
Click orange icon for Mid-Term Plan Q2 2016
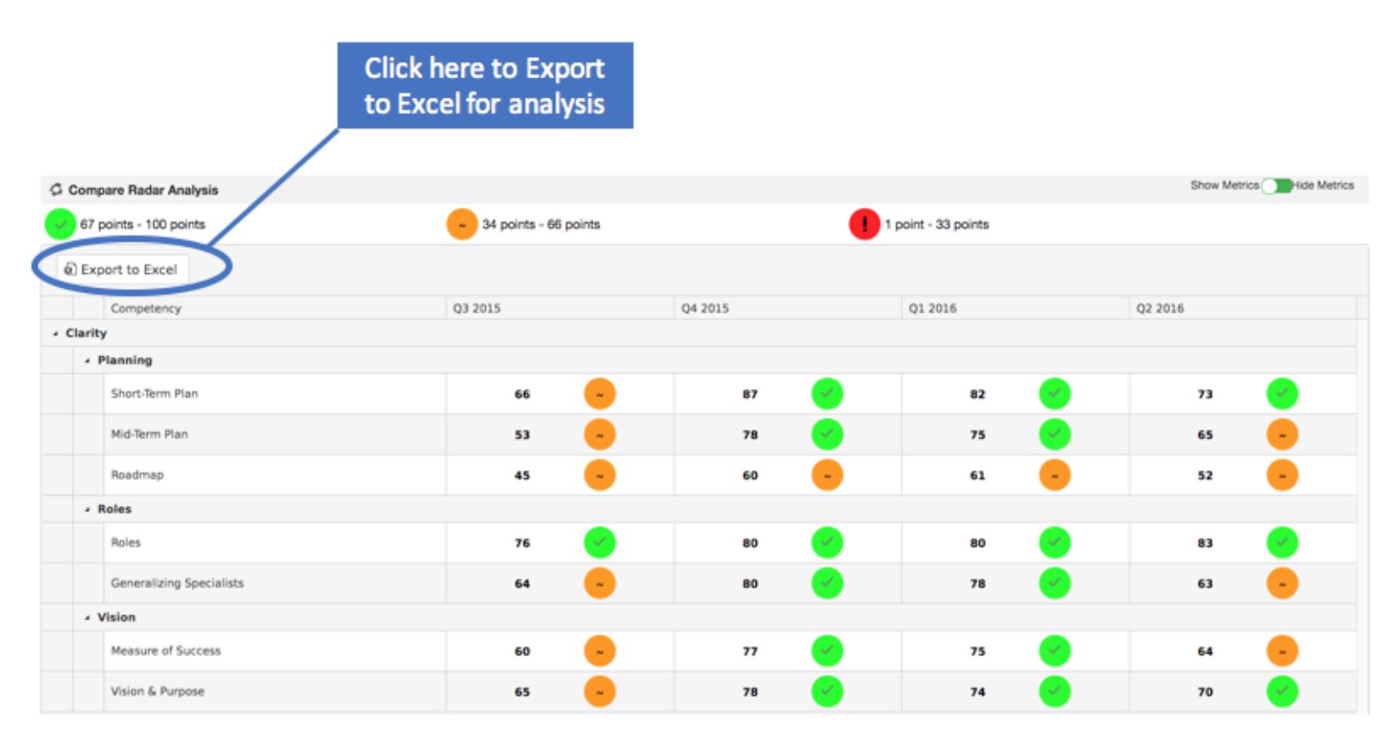[x=1282, y=434]
